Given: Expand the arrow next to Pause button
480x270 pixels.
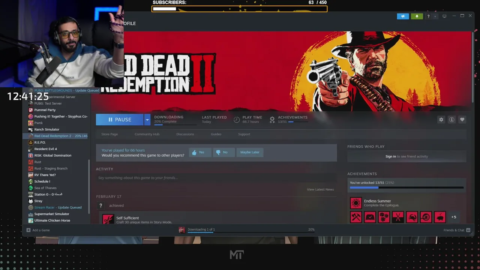Looking at the screenshot, I should click(x=147, y=120).
